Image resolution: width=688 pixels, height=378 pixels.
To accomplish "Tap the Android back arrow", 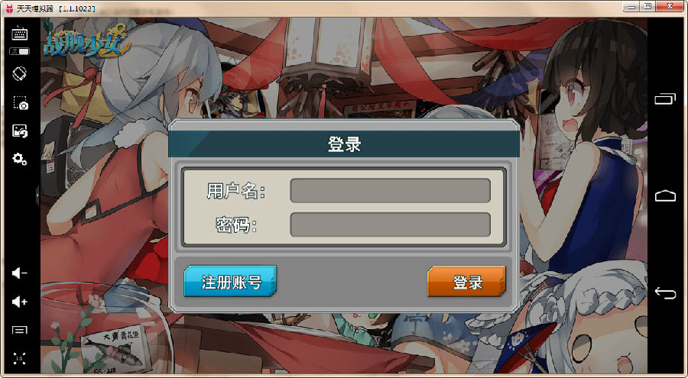I will (665, 292).
